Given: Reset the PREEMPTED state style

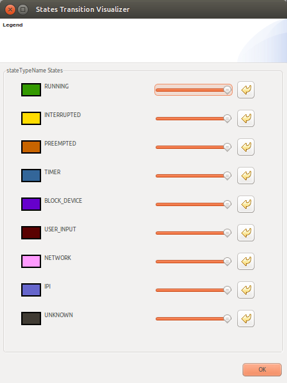Looking at the screenshot, I should coord(246,147).
